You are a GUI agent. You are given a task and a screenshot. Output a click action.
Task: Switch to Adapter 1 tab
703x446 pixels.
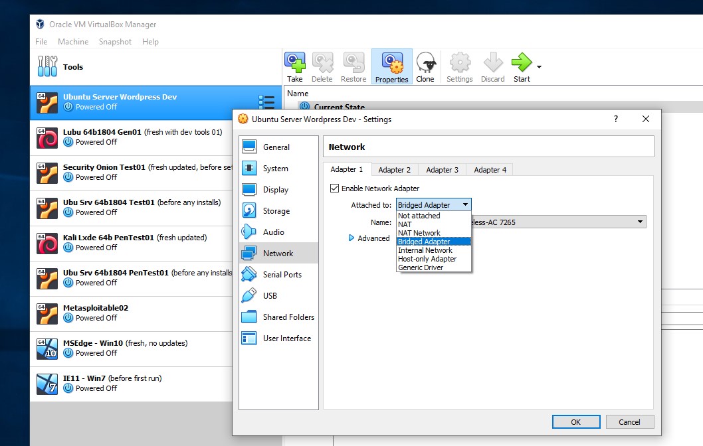point(347,169)
